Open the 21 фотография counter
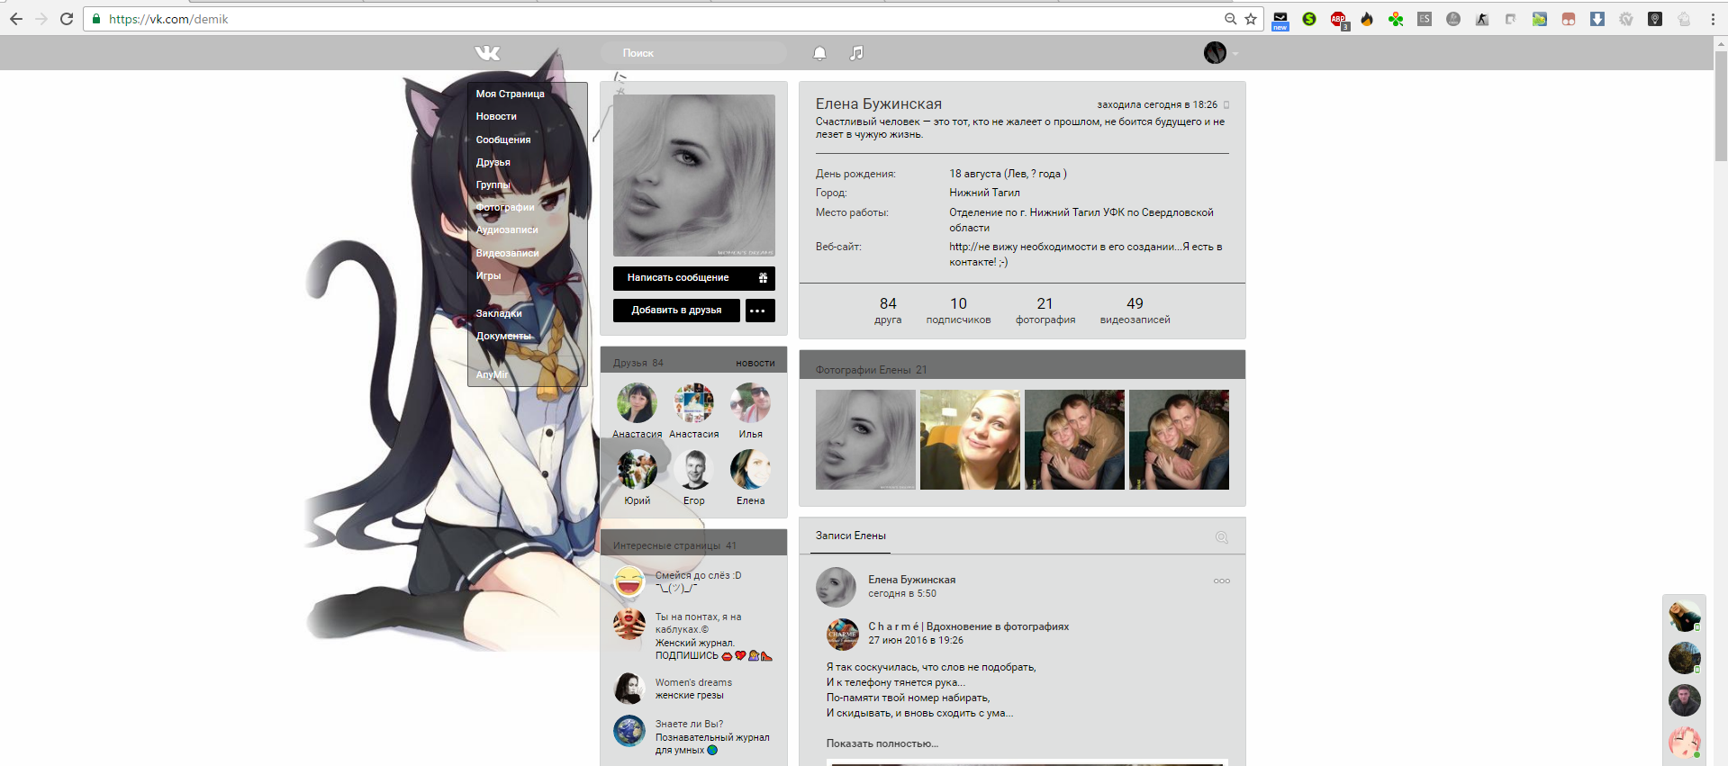The width and height of the screenshot is (1728, 766). [x=1045, y=311]
